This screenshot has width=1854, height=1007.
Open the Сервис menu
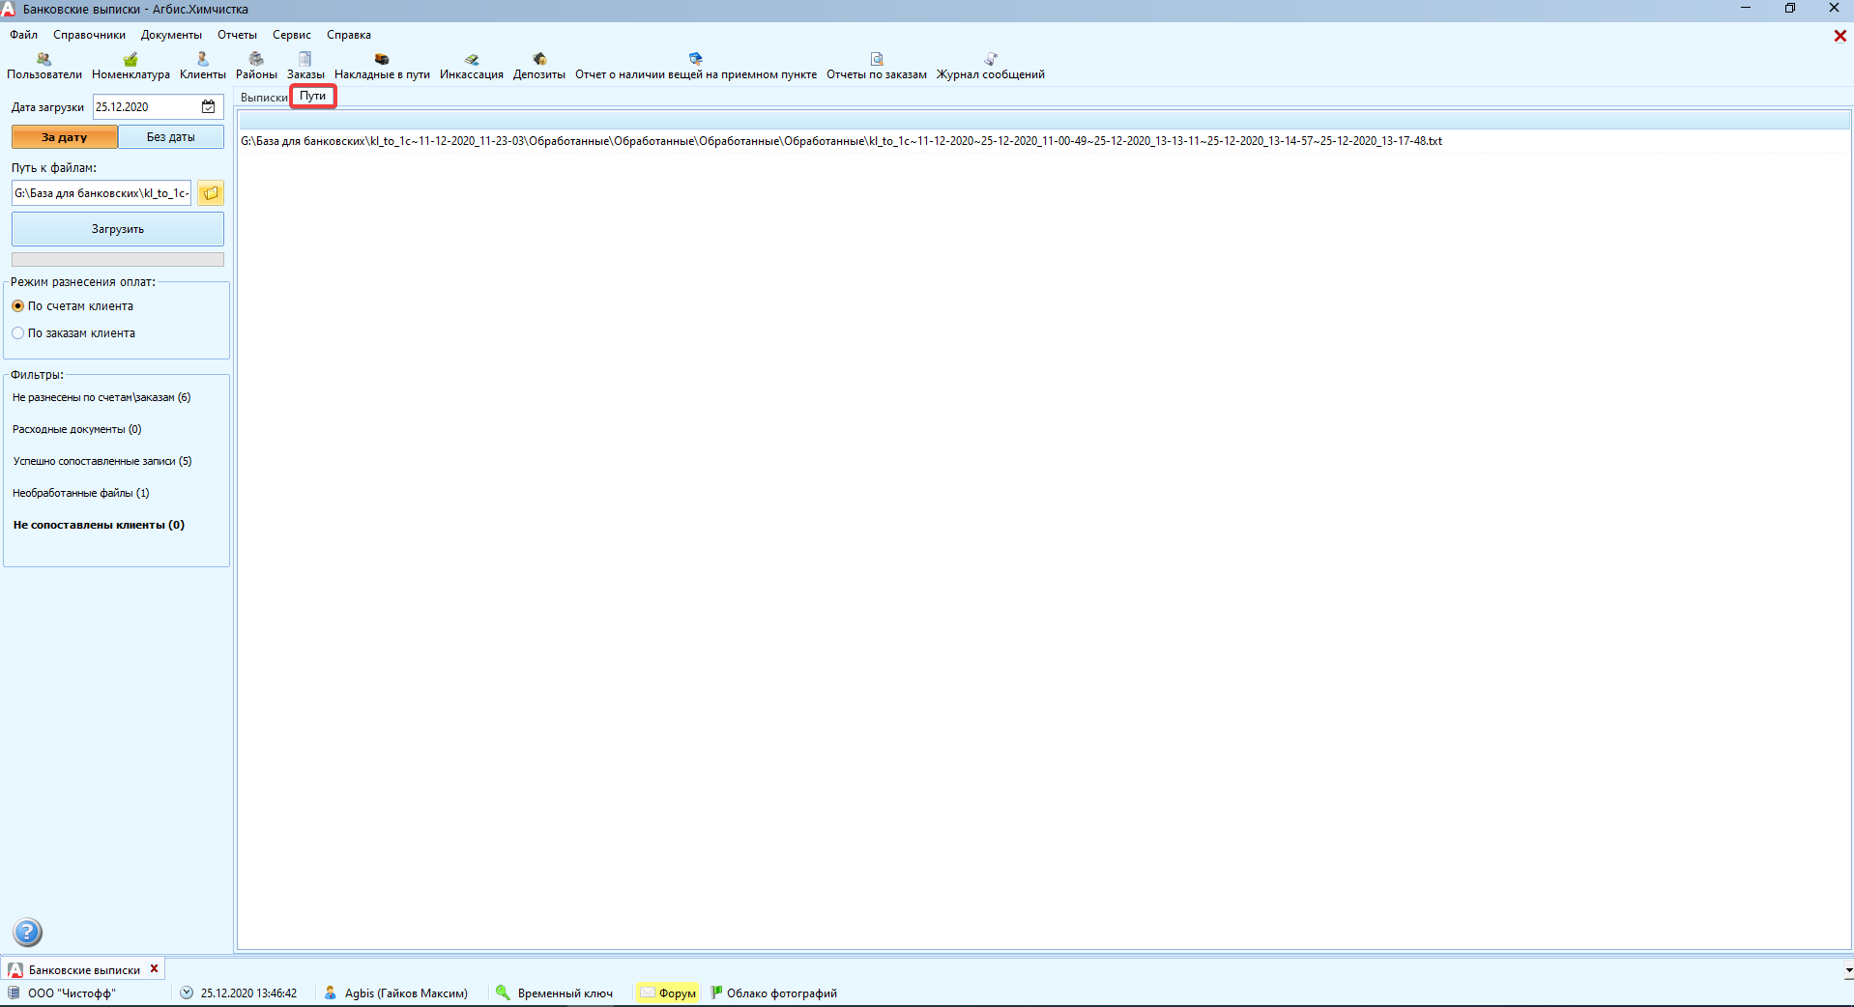pyautogui.click(x=292, y=35)
